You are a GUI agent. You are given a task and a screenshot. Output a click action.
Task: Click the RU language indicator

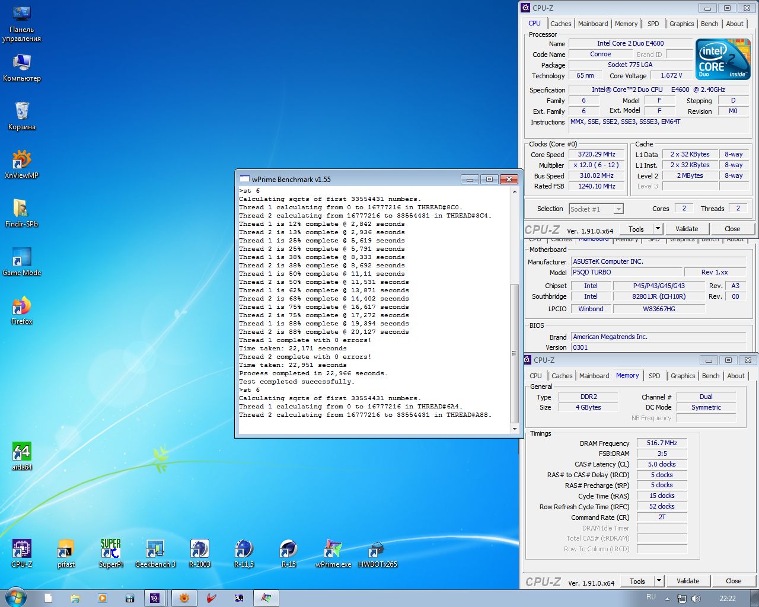click(651, 598)
